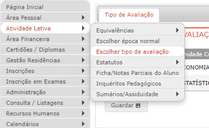This screenshot has height=128, width=209.
Task: Open Ficha/Notas Parciais do Aluno
Action: click(x=137, y=73)
